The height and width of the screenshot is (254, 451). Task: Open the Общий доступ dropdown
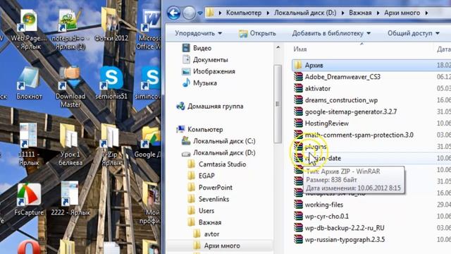pyautogui.click(x=414, y=33)
